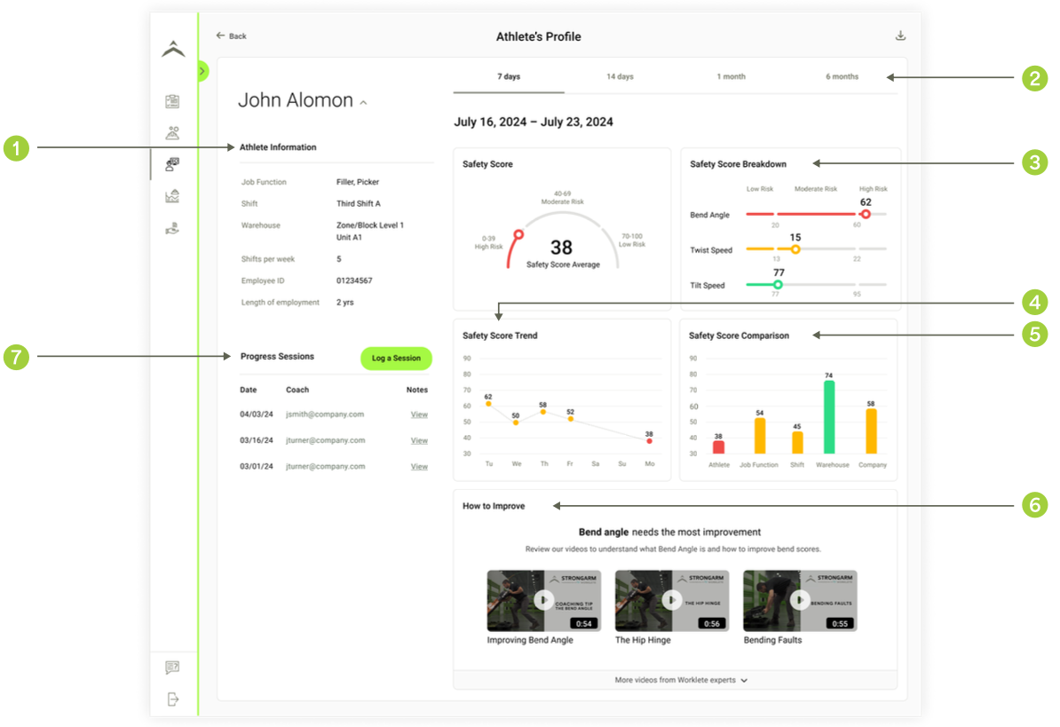Viewport: 1060px width, 727px height.
Task: Click the Log a Session button
Action: 396,359
